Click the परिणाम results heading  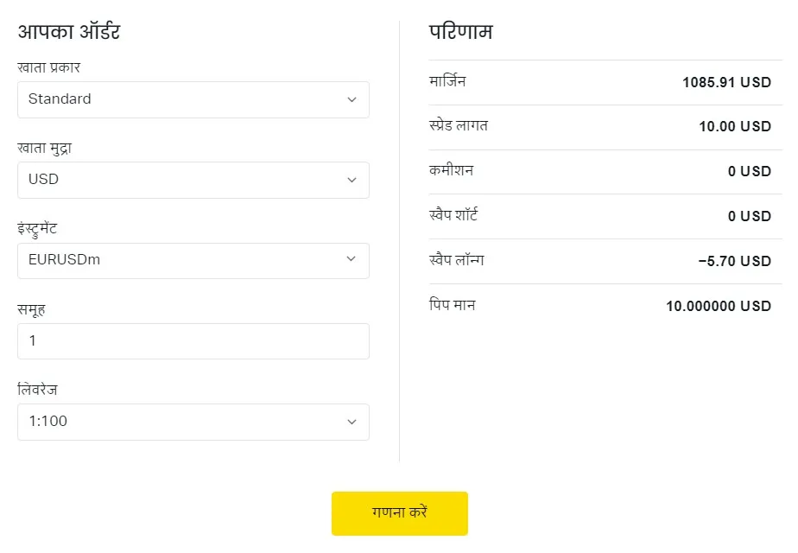460,31
